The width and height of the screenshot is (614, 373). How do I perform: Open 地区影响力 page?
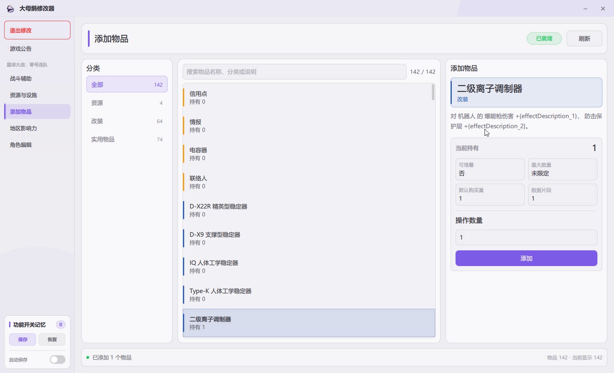pyautogui.click(x=37, y=128)
